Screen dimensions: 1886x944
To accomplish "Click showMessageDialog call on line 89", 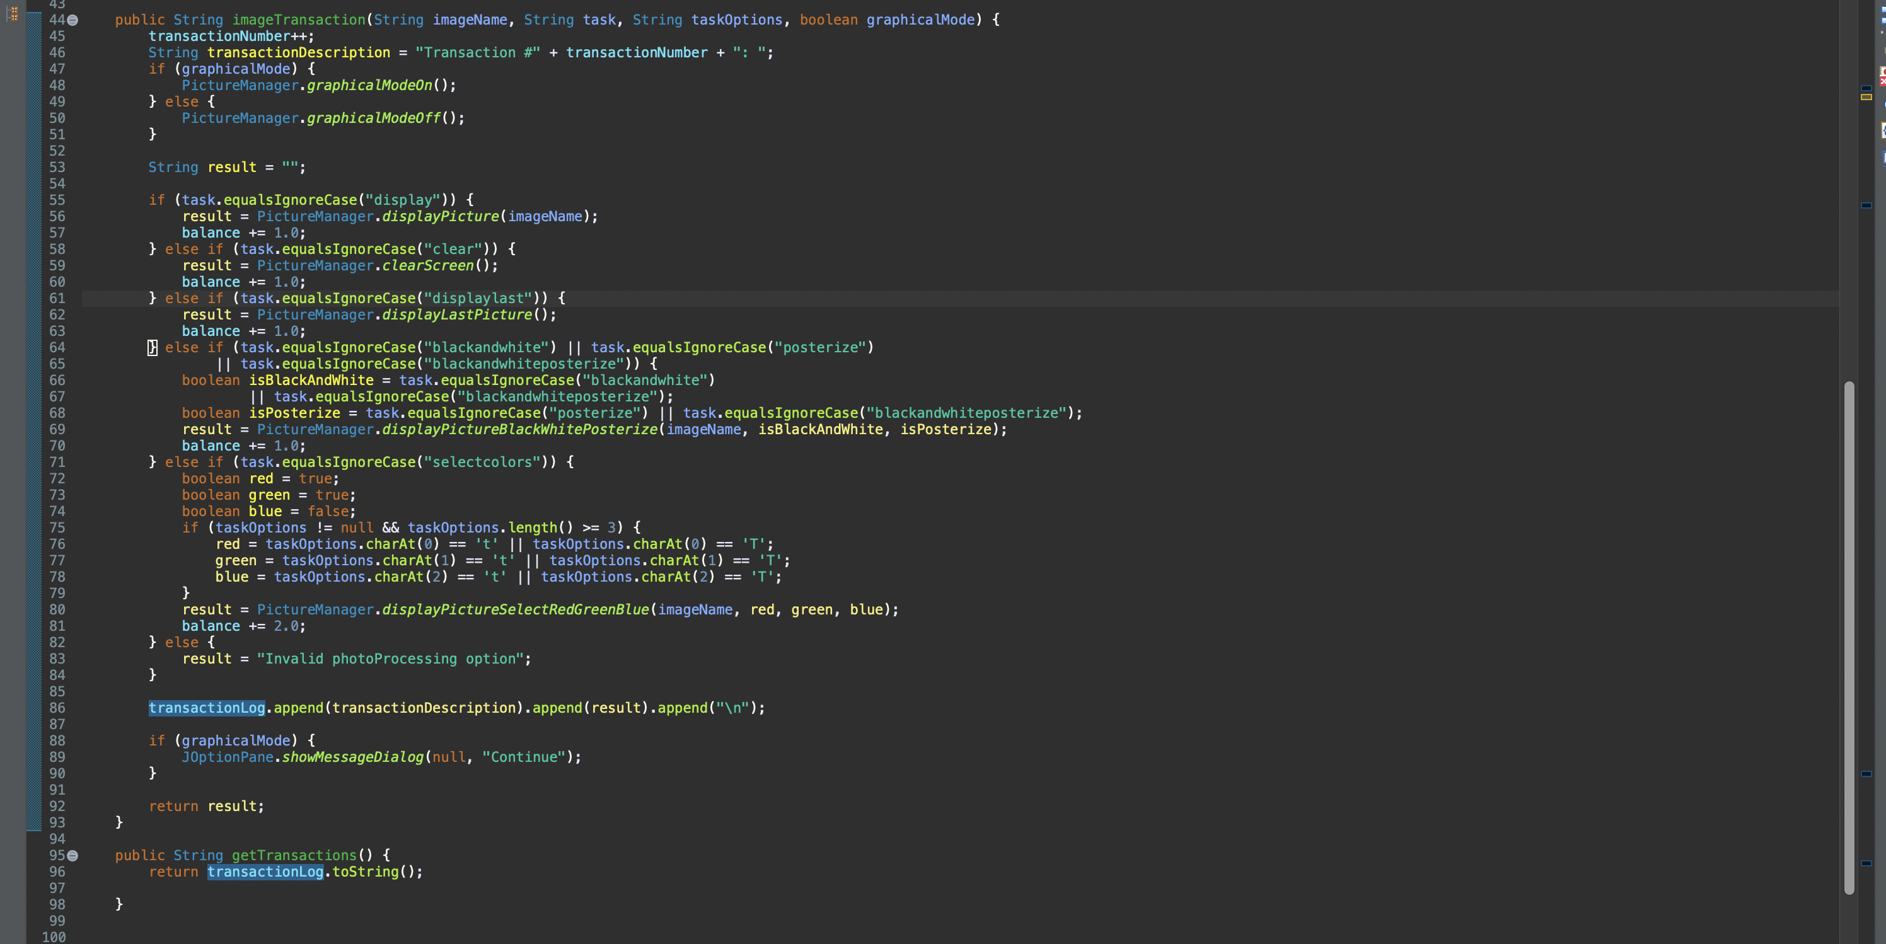I will [353, 757].
